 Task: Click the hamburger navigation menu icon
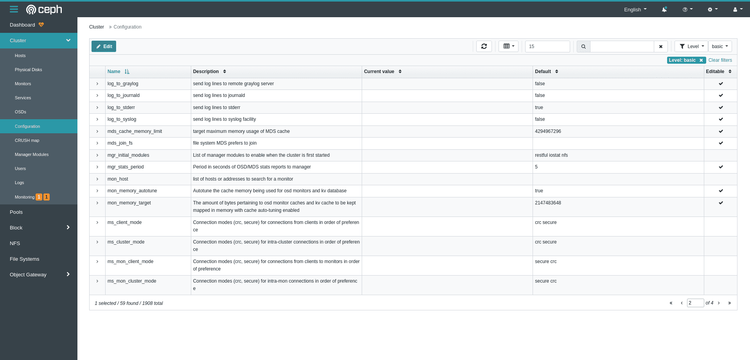click(14, 9)
